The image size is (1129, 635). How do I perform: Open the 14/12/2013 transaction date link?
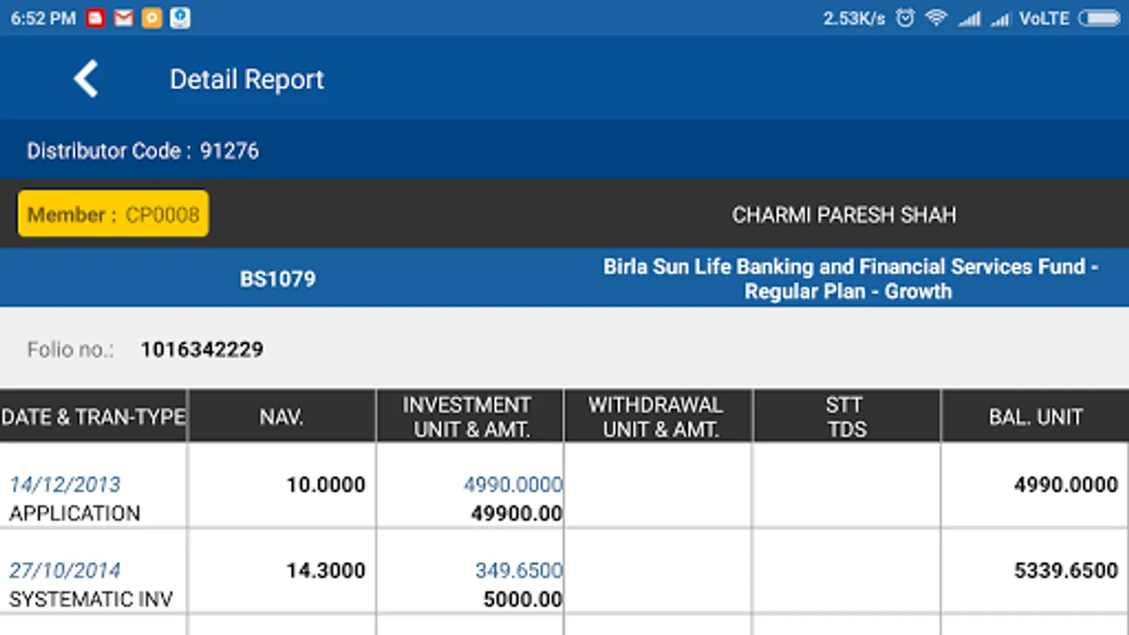click(x=65, y=485)
